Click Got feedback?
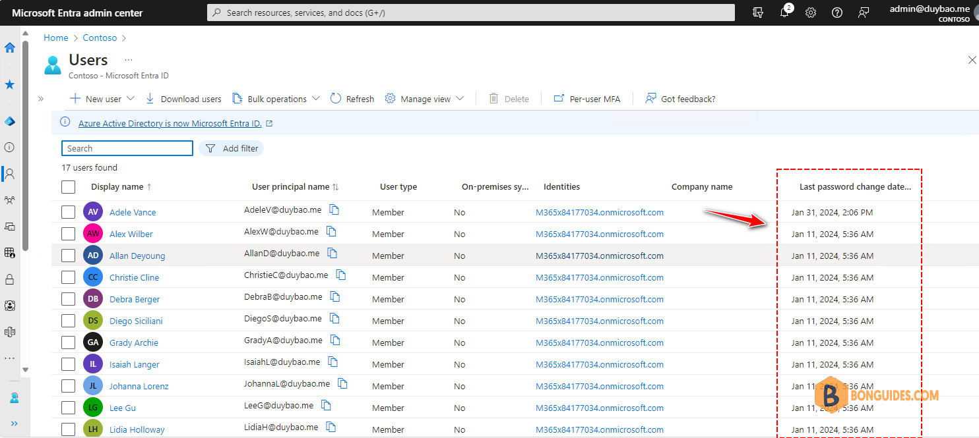 point(680,99)
